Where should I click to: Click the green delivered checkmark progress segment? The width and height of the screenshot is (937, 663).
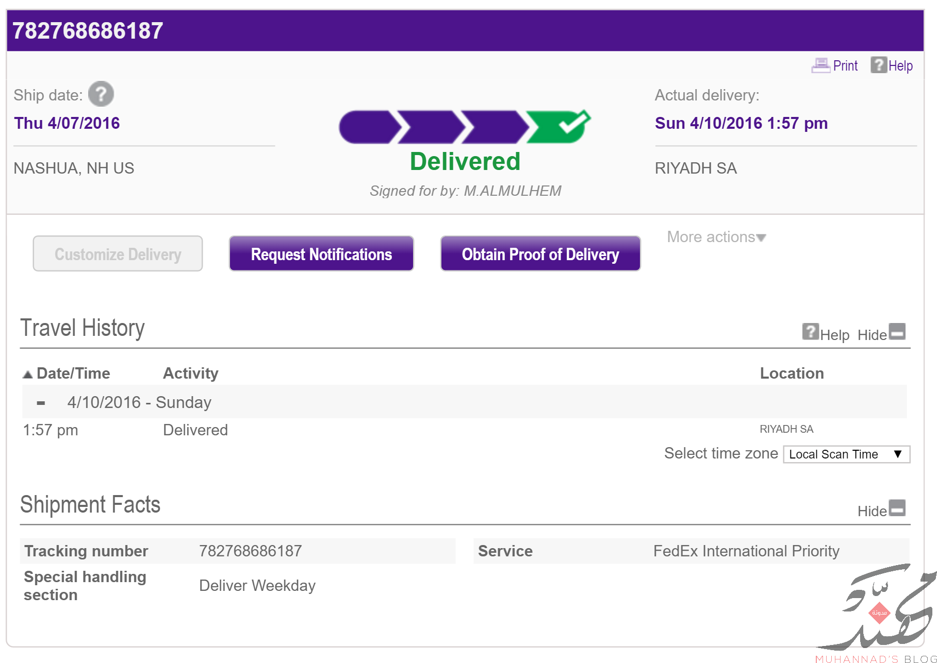[x=559, y=126]
